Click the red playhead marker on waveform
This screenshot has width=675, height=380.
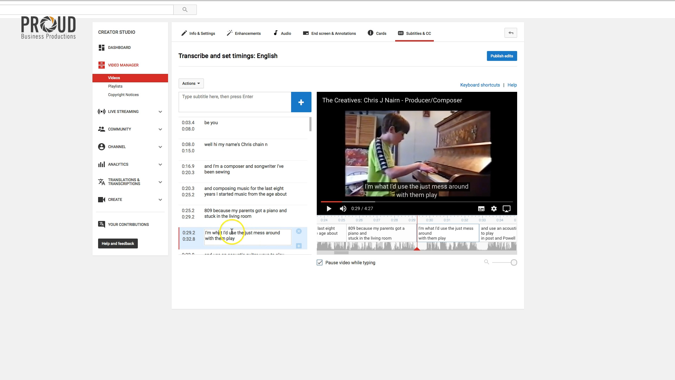pyautogui.click(x=417, y=249)
